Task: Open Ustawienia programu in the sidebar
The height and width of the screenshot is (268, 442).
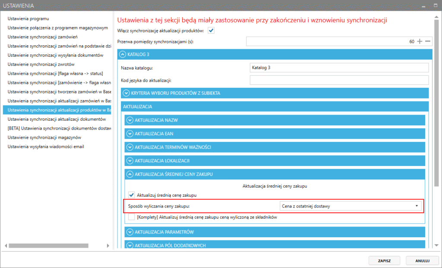Action: [28, 19]
